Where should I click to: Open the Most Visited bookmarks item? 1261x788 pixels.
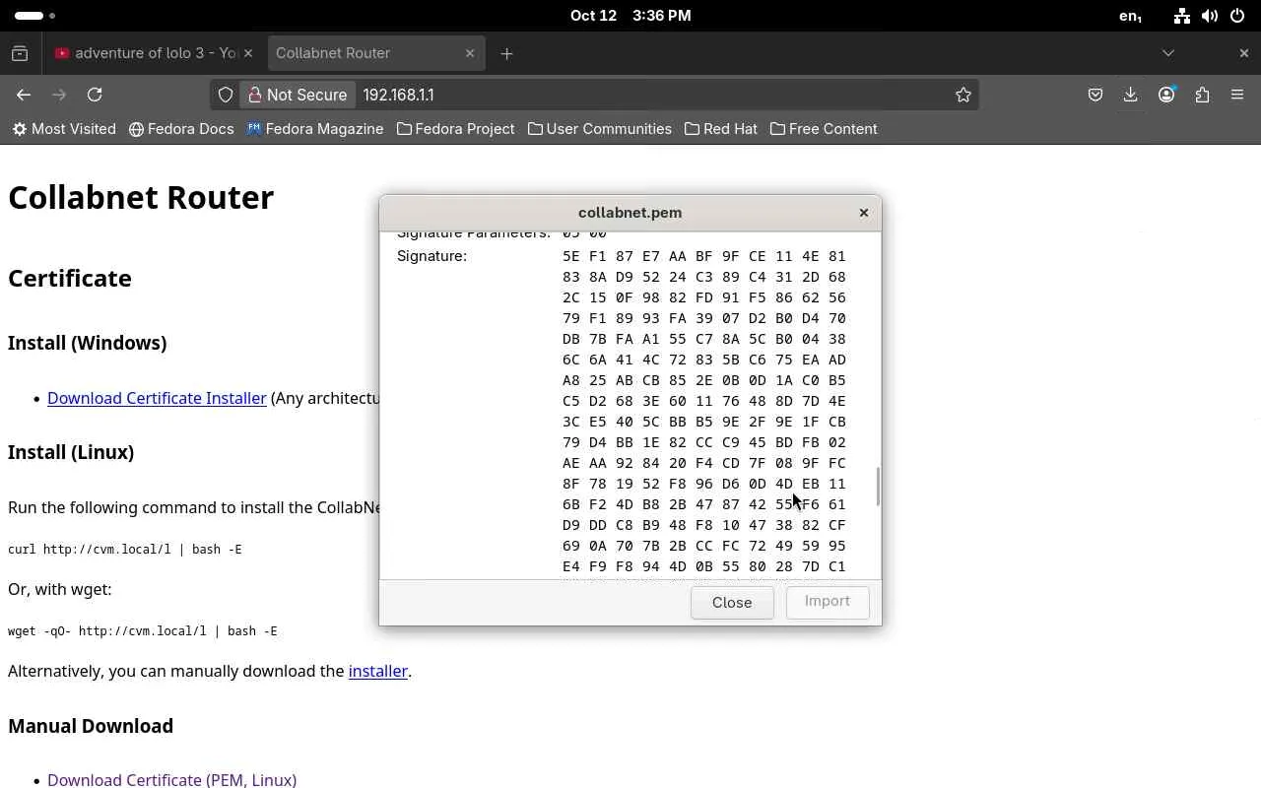point(64,129)
